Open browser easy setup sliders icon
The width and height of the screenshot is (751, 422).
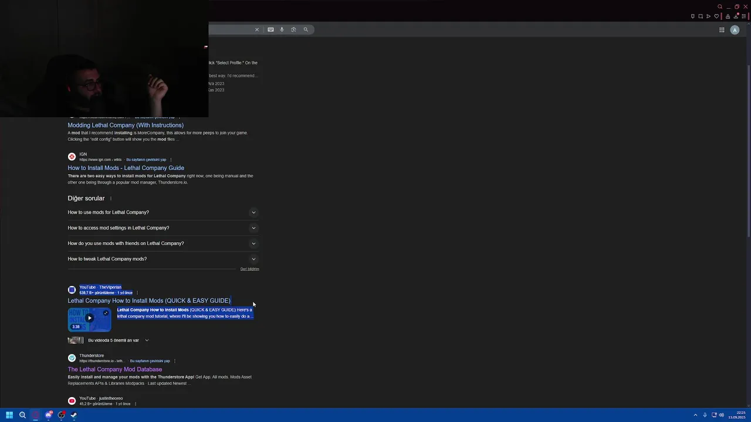click(744, 16)
